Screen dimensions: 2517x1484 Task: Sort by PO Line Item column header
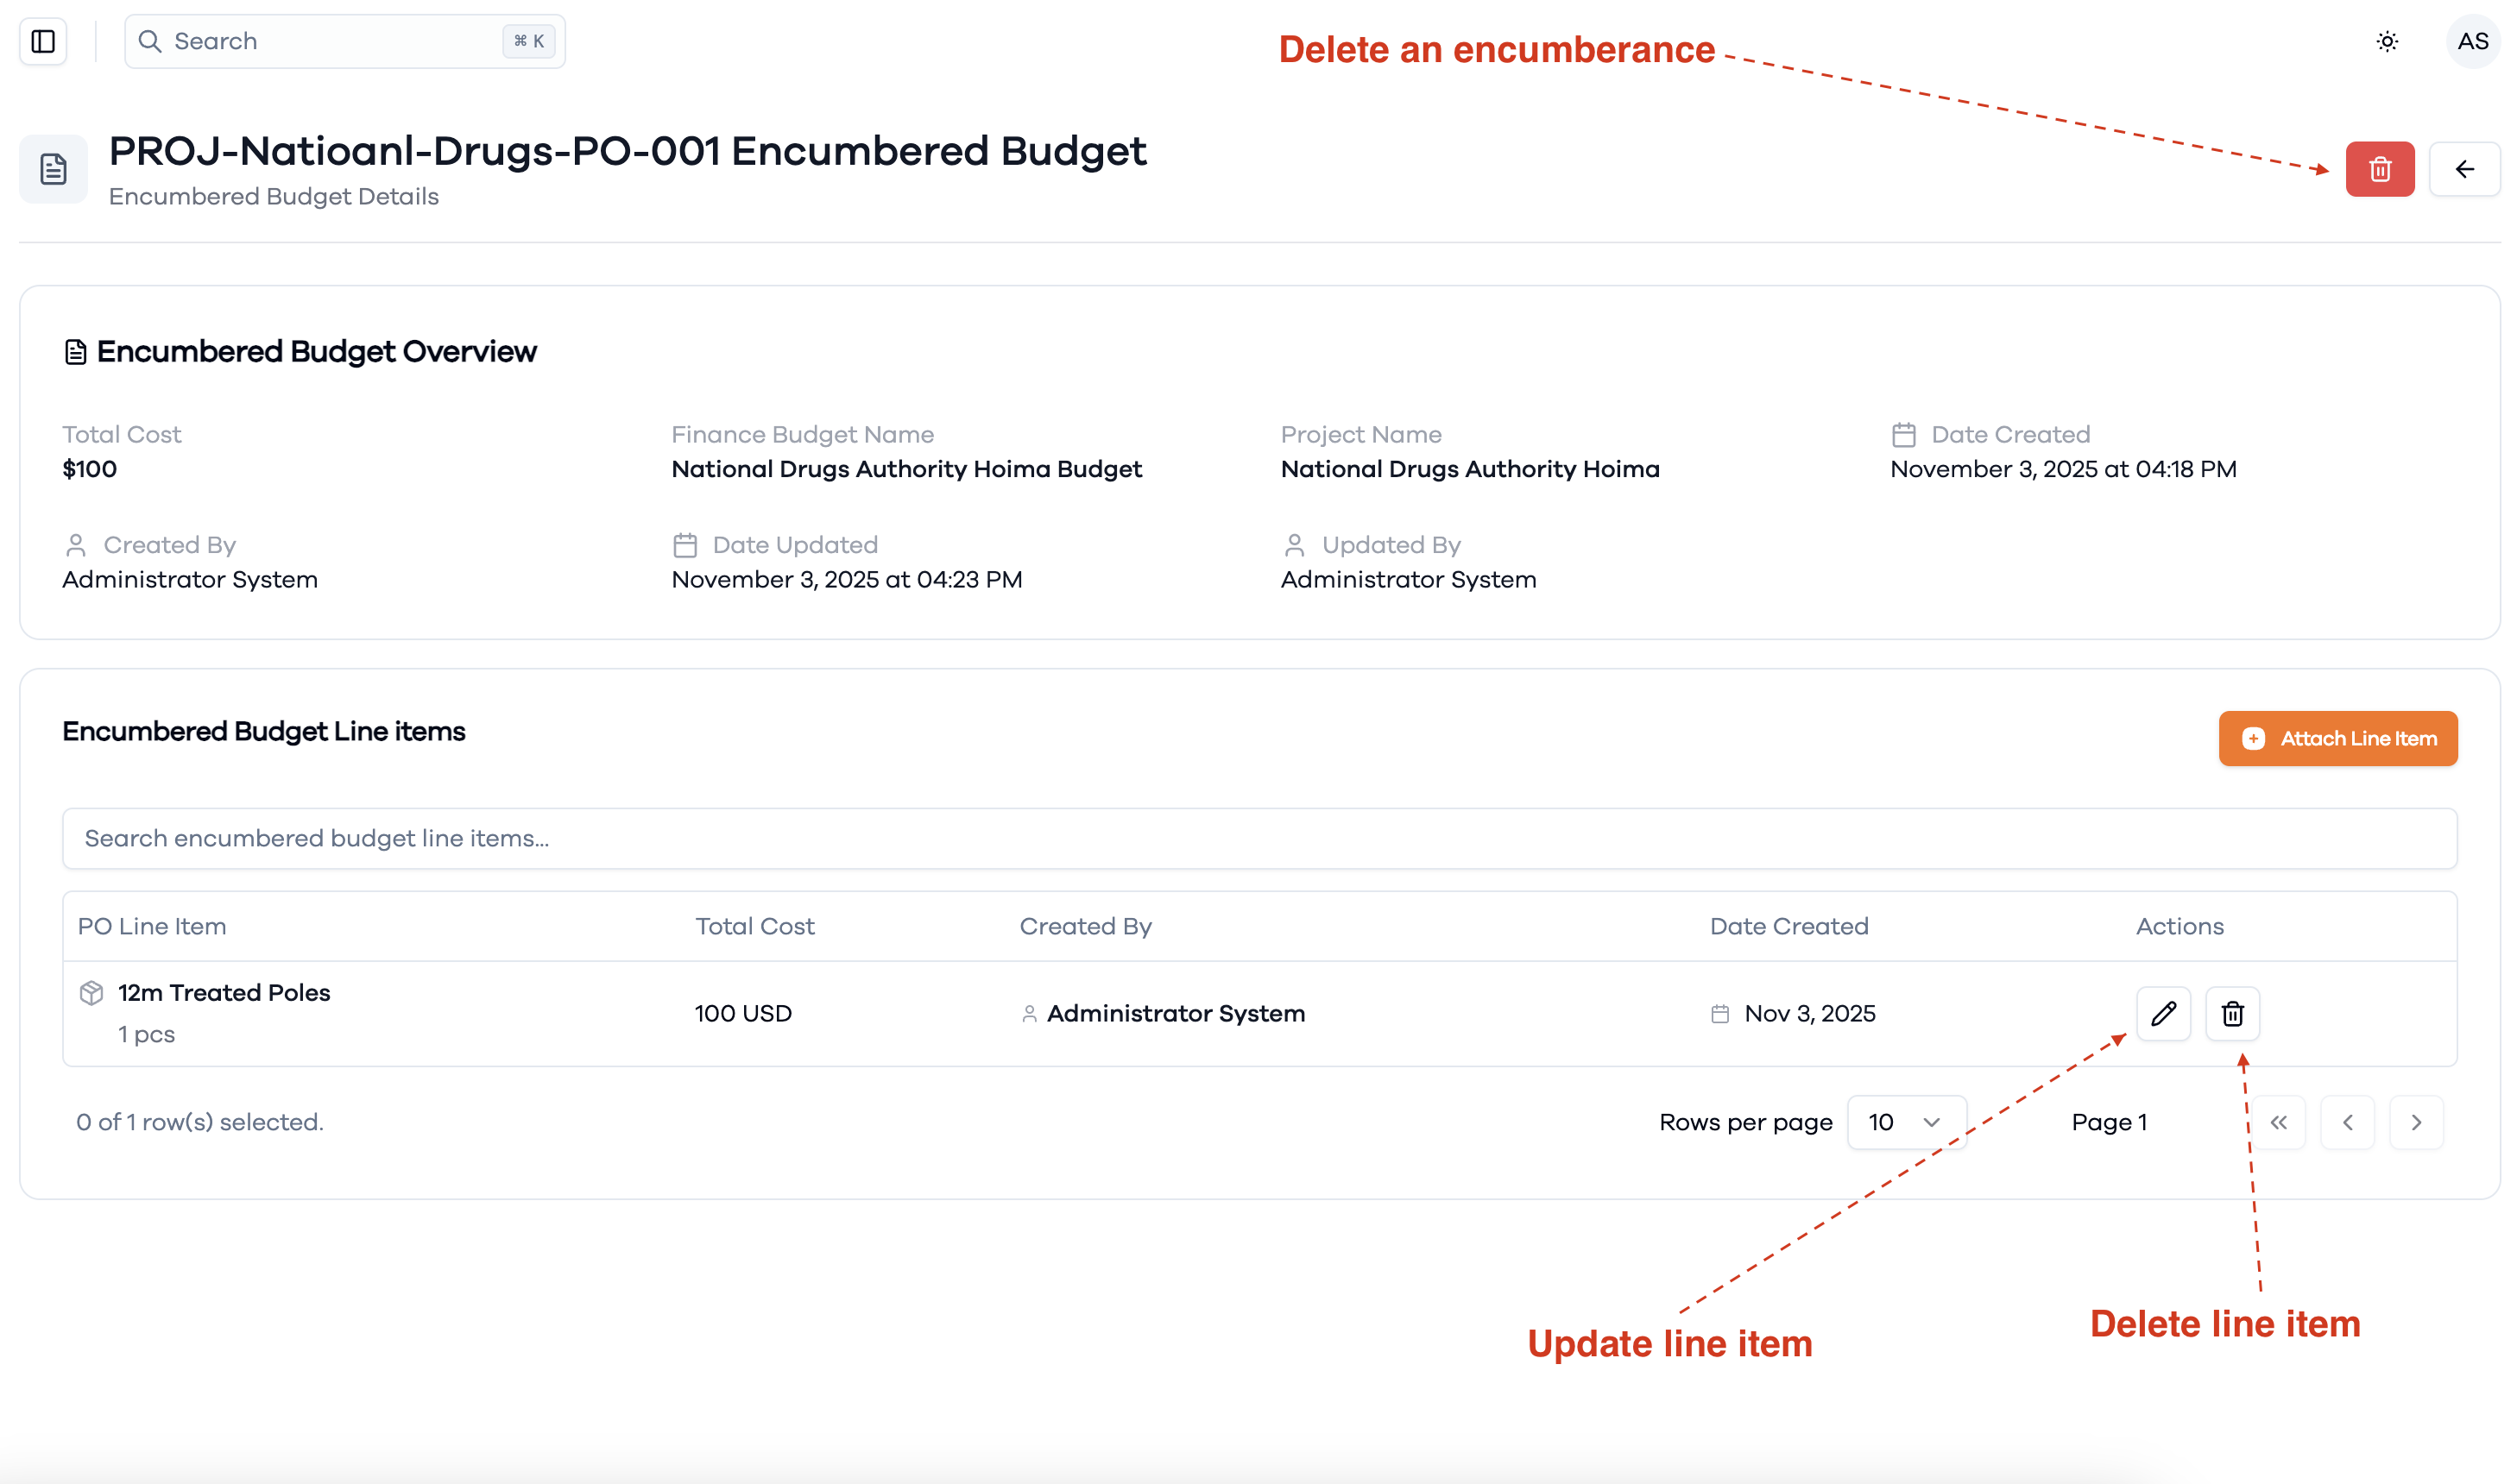click(152, 926)
